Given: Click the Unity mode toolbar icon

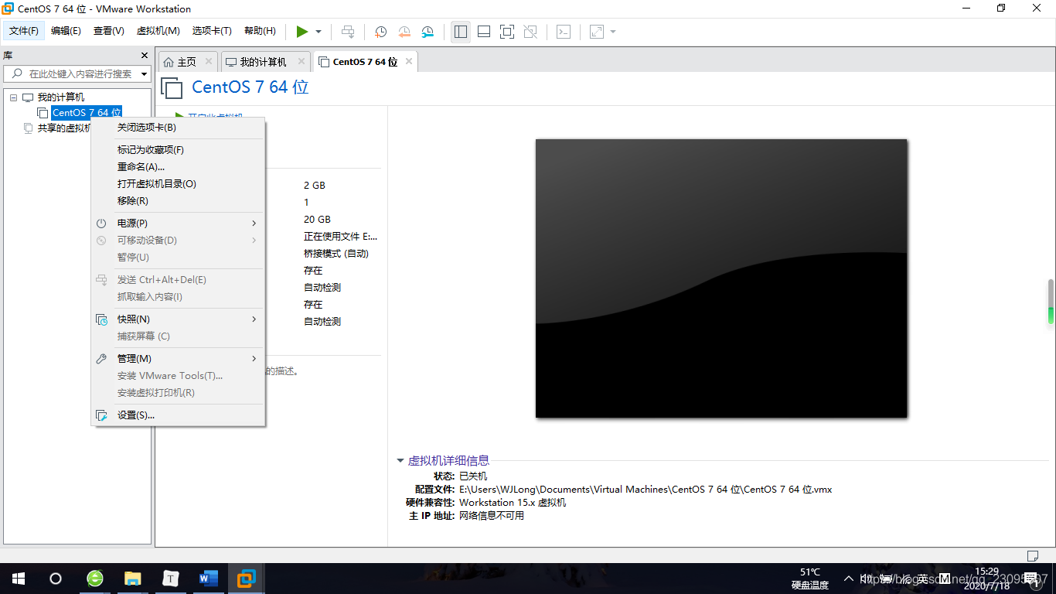Looking at the screenshot, I should [x=530, y=32].
